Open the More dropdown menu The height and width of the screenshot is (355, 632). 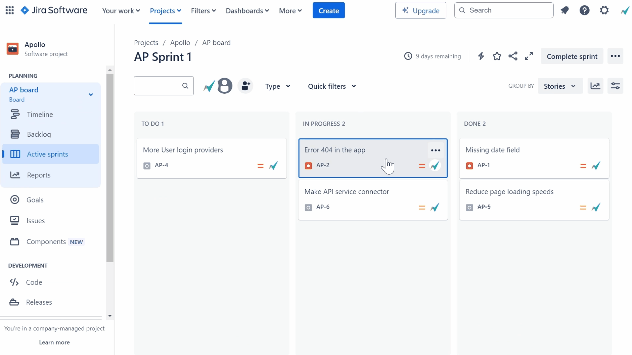pyautogui.click(x=290, y=11)
